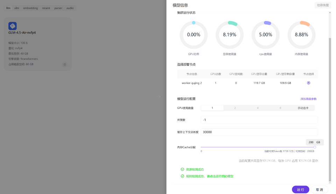336x194 pixels.
Task: Click the 规则检测成功 status message
Action: point(210,176)
